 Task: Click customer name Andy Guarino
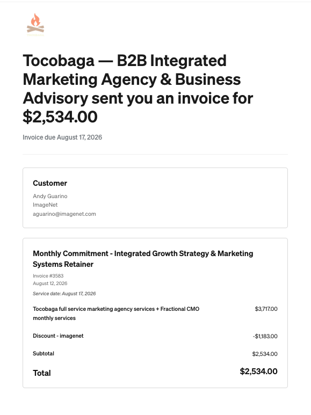50,196
